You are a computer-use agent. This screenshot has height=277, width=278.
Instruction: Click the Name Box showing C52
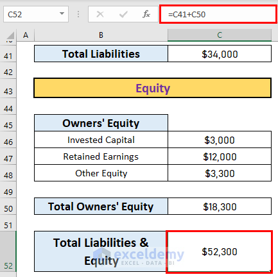pyautogui.click(x=36, y=14)
